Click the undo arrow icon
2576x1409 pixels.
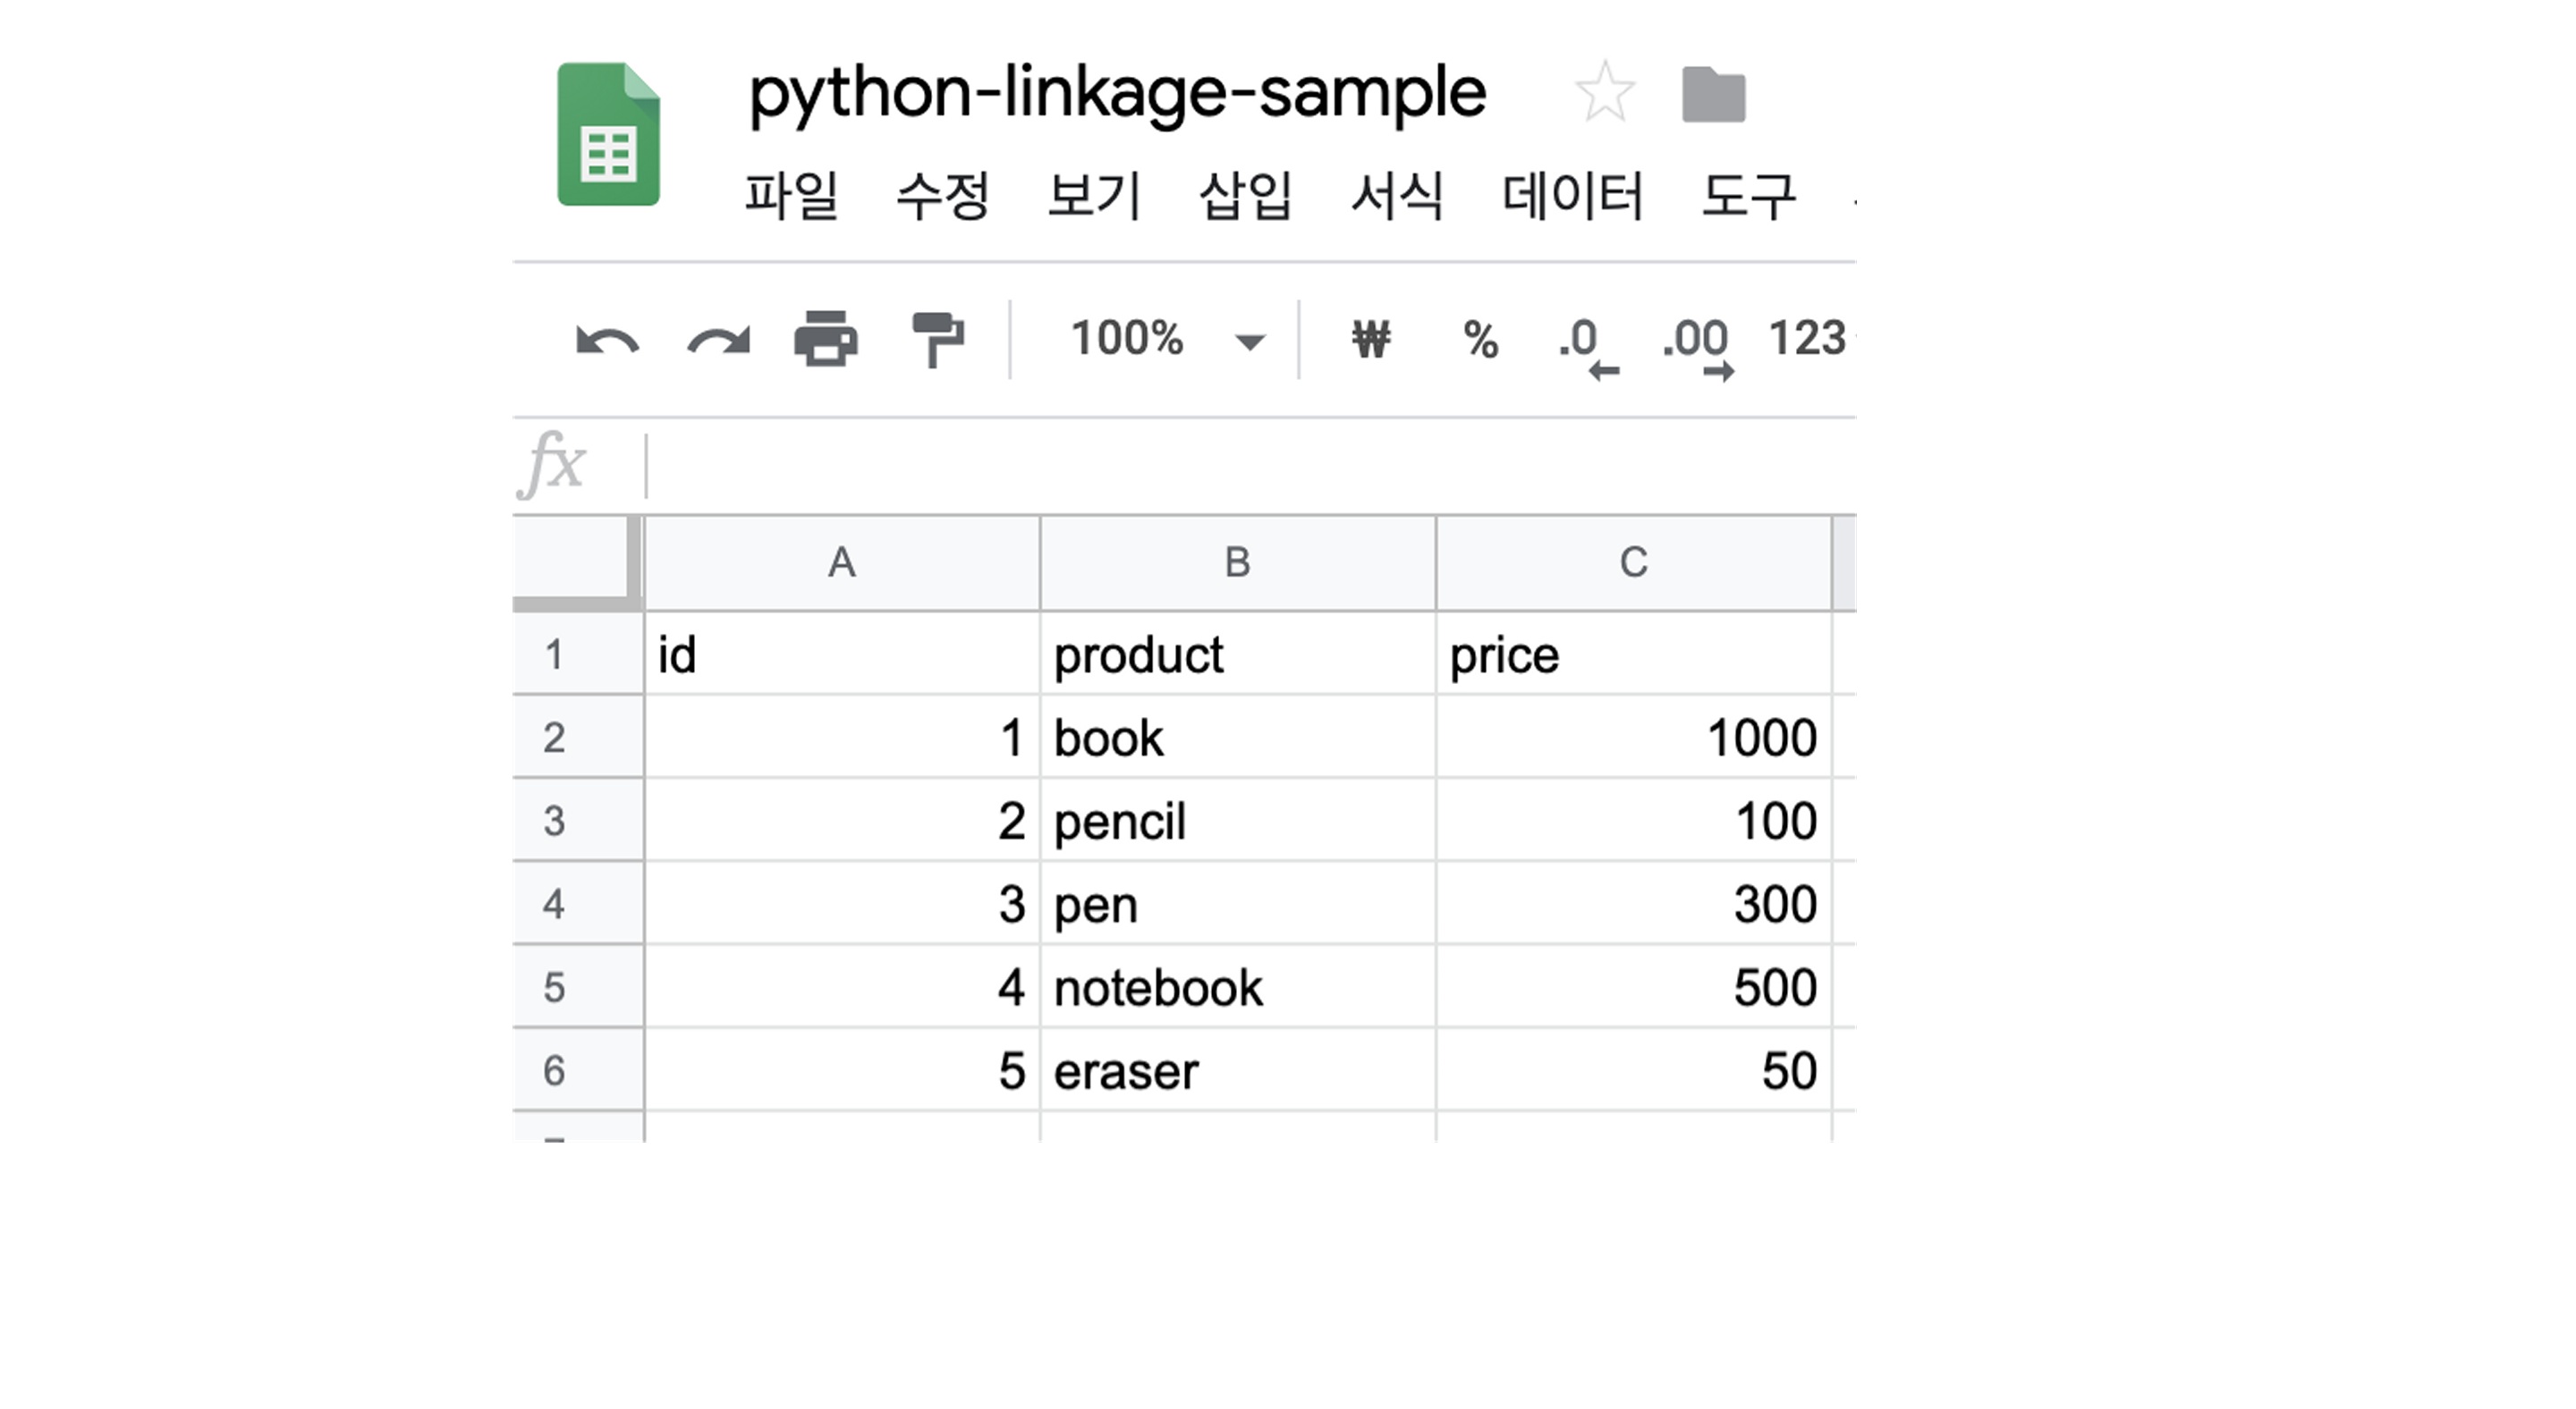(607, 341)
